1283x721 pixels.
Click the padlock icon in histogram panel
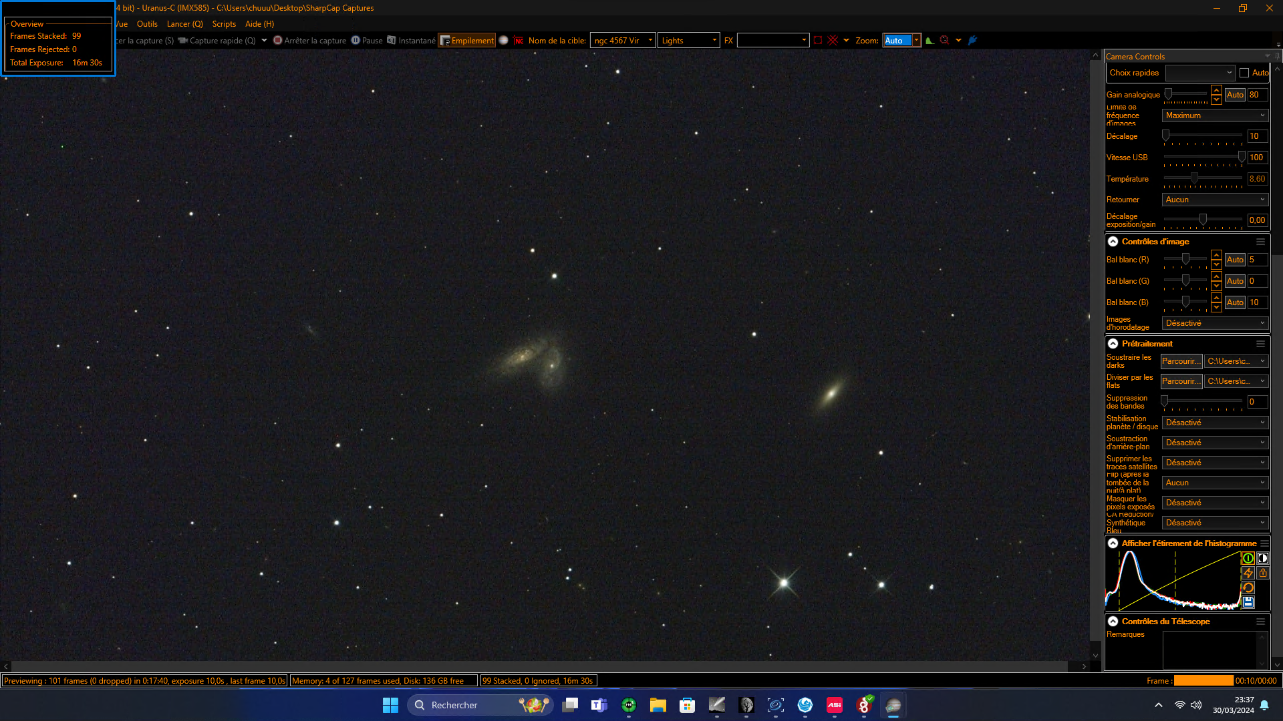click(x=1262, y=573)
